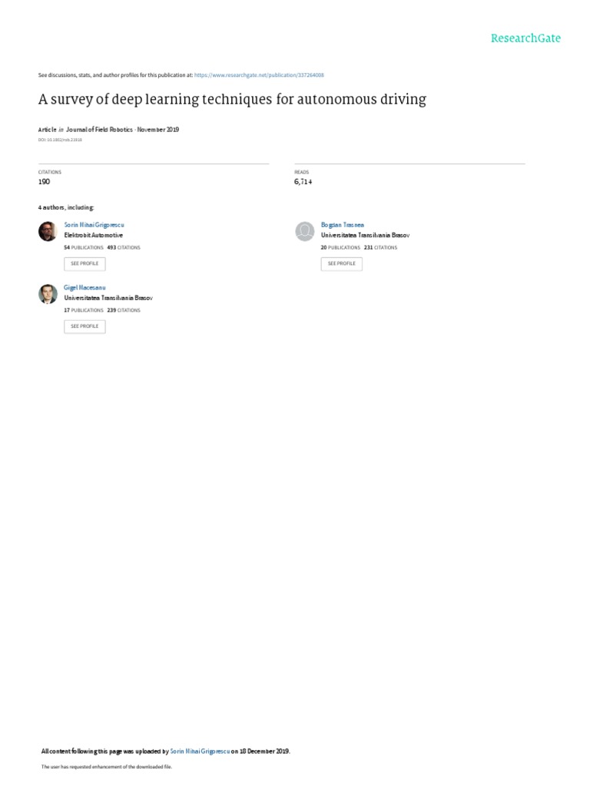Screen dimensions: 590x786
Task: Click the DOI text below the journal
Action: coord(60,140)
